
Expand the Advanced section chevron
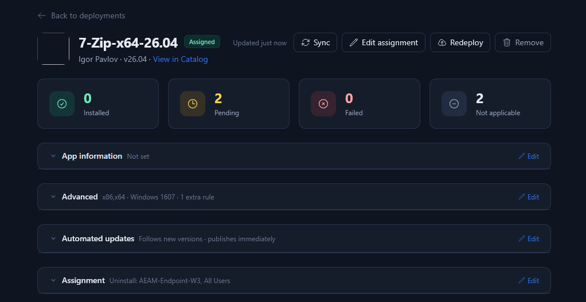(x=53, y=197)
